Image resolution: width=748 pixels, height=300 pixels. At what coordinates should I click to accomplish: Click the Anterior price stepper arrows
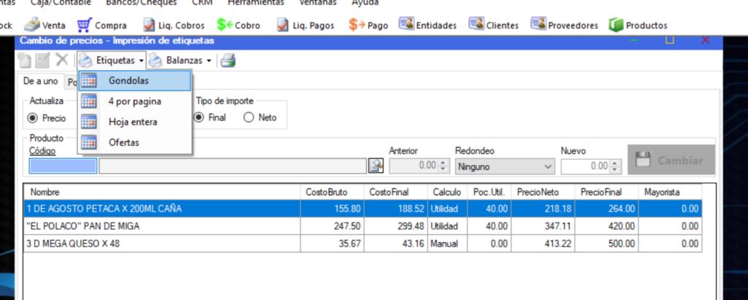[442, 166]
